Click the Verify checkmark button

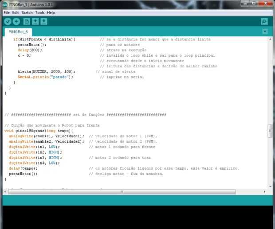click(8, 21)
